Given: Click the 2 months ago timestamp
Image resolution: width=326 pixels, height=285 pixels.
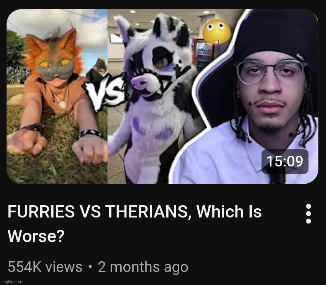Looking at the screenshot, I should pos(143,267).
